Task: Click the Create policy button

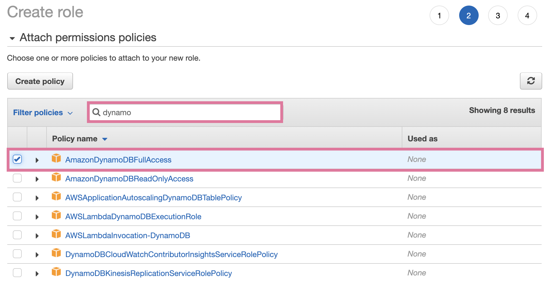Action: pyautogui.click(x=40, y=81)
